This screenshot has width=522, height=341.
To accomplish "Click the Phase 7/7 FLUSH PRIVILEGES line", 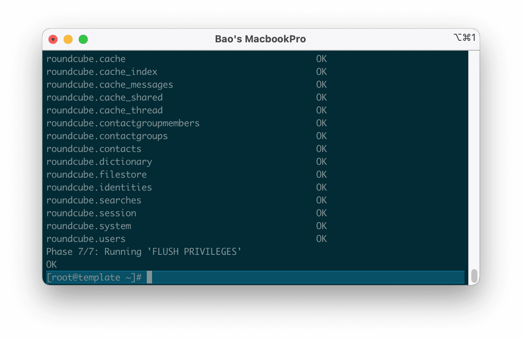I will [144, 251].
